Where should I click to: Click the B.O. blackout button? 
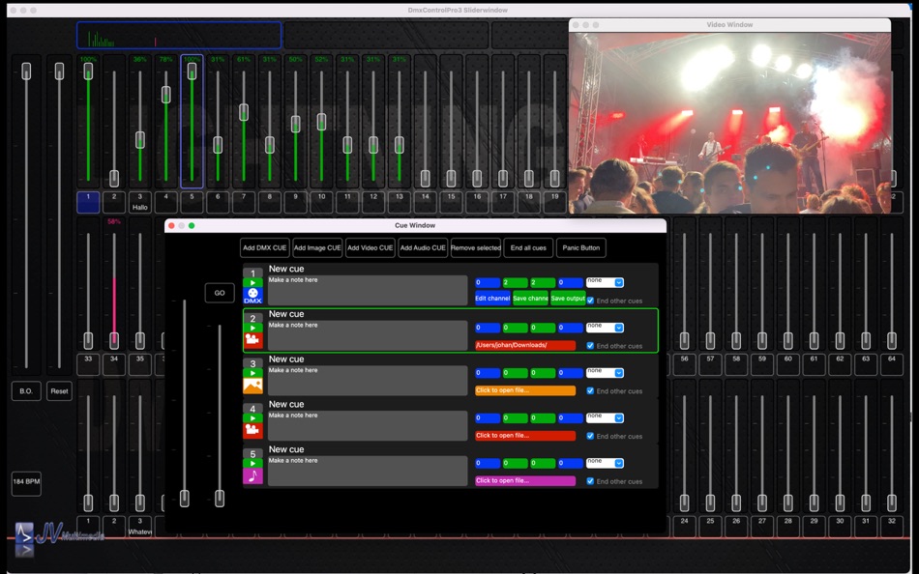[26, 391]
